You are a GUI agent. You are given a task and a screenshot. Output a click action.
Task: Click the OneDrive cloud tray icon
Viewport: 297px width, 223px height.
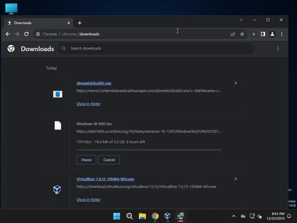pos(243,216)
